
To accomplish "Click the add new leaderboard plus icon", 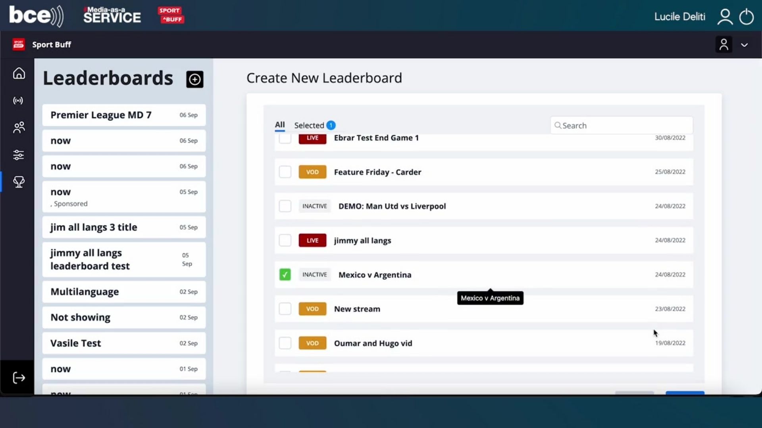I will pyautogui.click(x=194, y=80).
